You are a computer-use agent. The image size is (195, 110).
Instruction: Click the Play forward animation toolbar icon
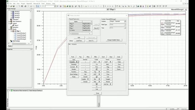coord(110,6)
